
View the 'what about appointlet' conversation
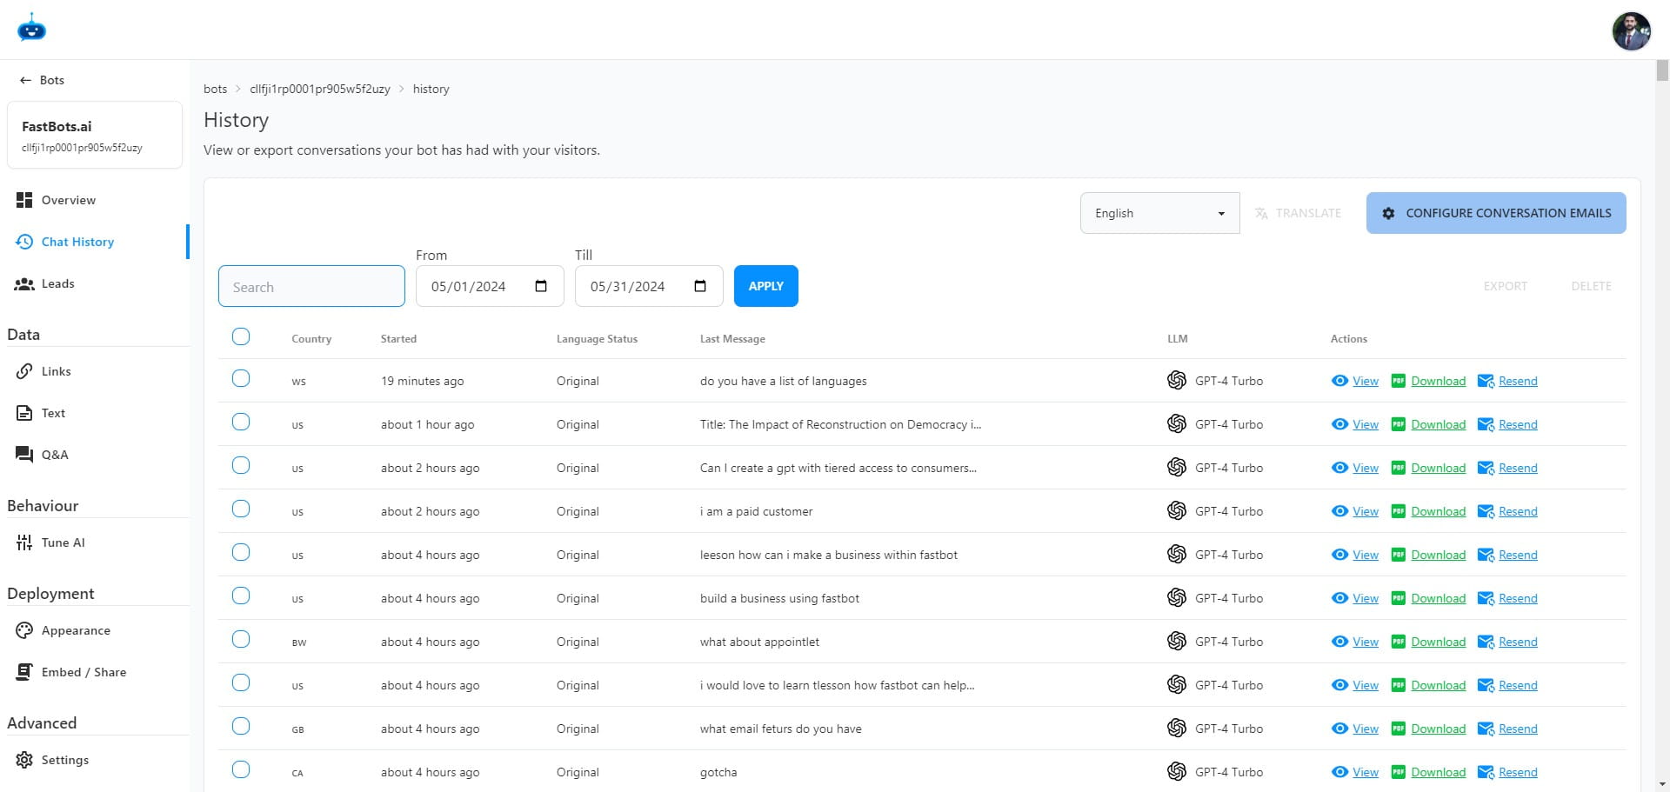click(x=1365, y=642)
